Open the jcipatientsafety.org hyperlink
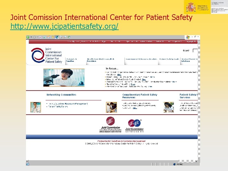228x171 pixels. click(64, 26)
